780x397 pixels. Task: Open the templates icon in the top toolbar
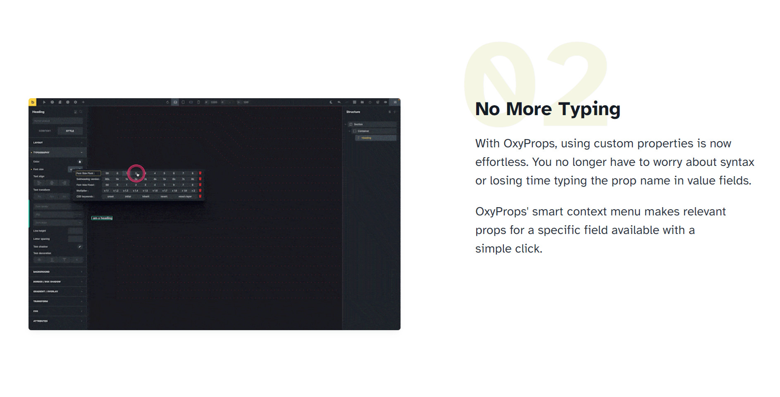[x=362, y=102]
